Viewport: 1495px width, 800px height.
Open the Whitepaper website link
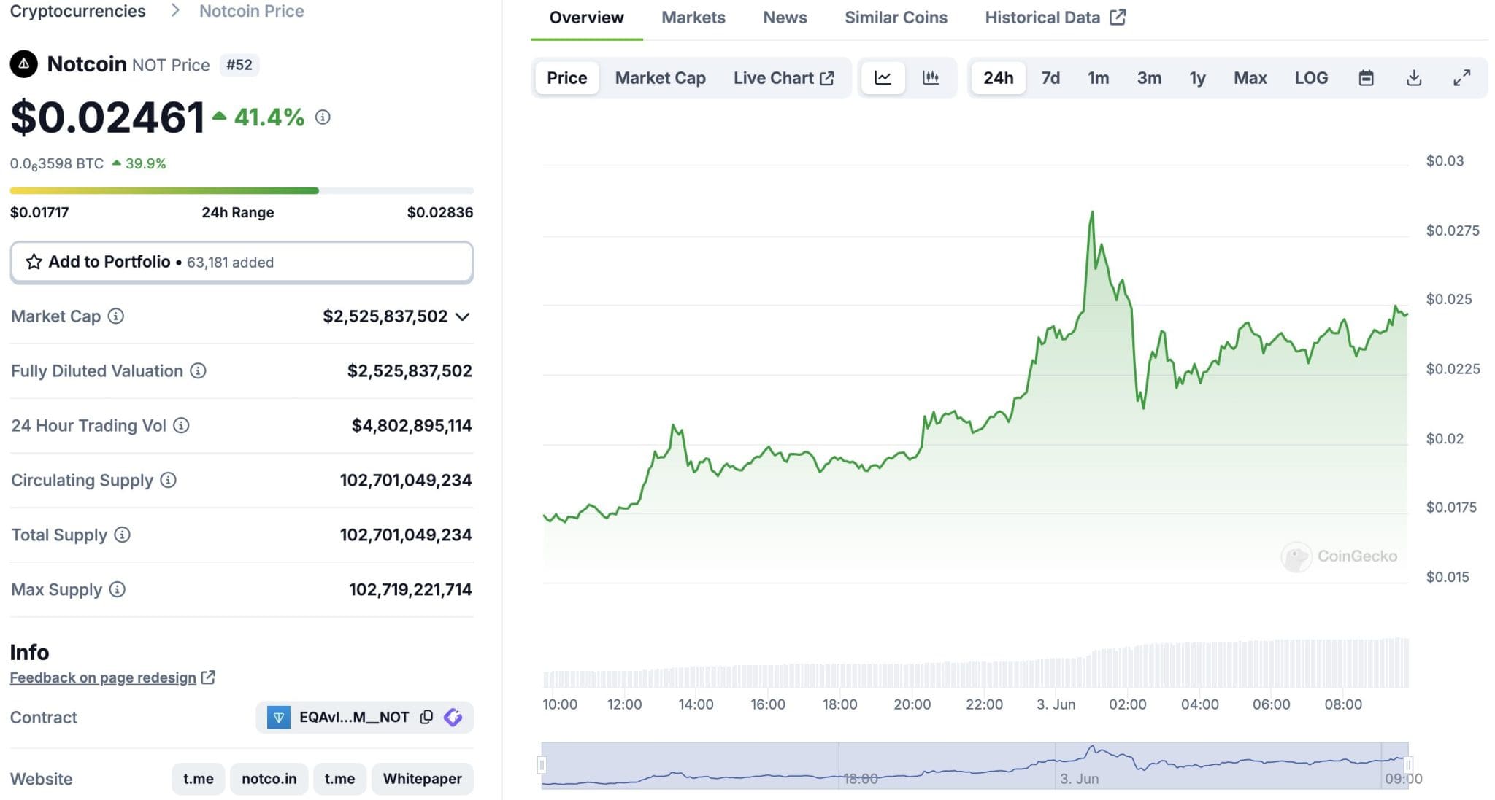(422, 779)
